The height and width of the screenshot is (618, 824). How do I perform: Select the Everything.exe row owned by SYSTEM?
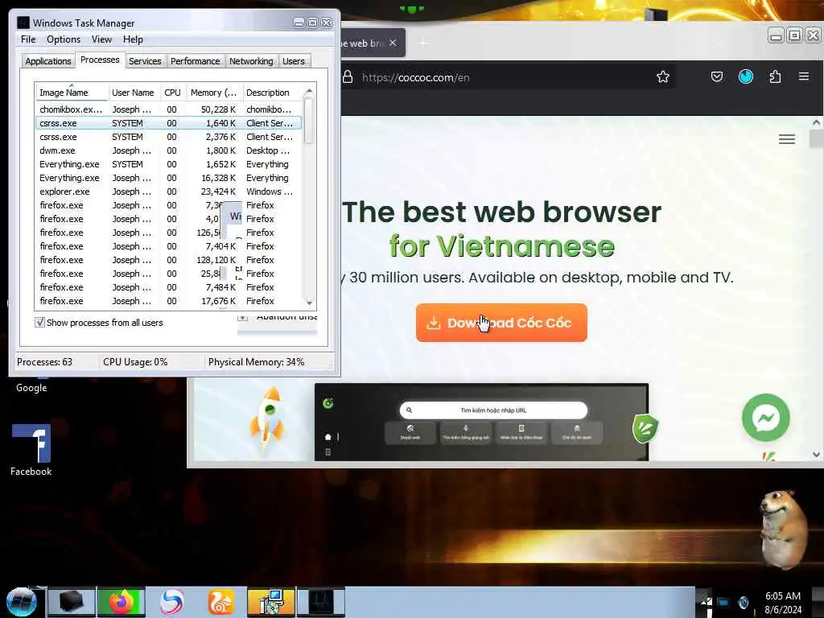click(x=168, y=164)
